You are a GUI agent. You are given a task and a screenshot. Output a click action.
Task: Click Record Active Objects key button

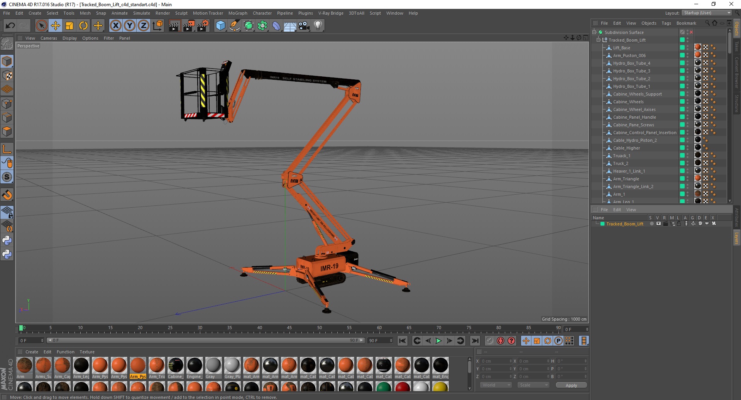coord(490,341)
